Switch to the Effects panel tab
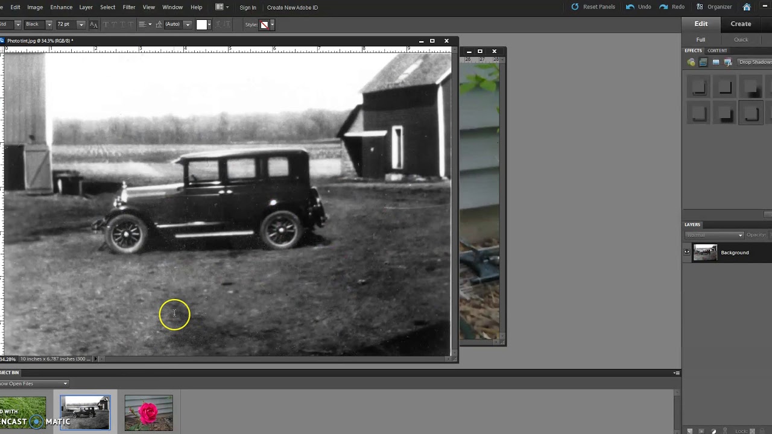772x434 pixels. coord(693,51)
